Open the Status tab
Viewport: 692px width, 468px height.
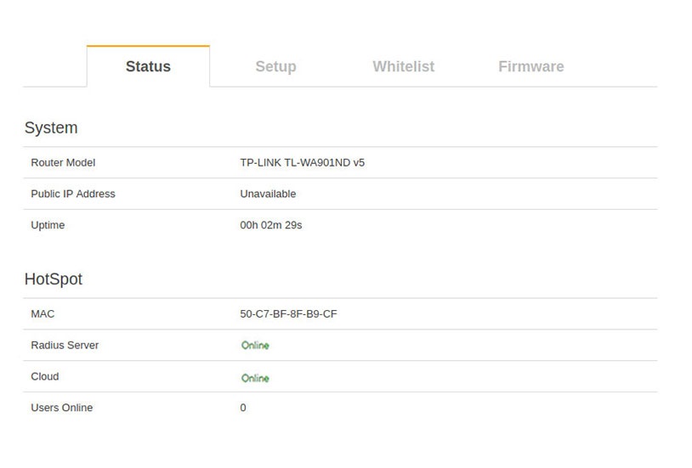click(148, 66)
